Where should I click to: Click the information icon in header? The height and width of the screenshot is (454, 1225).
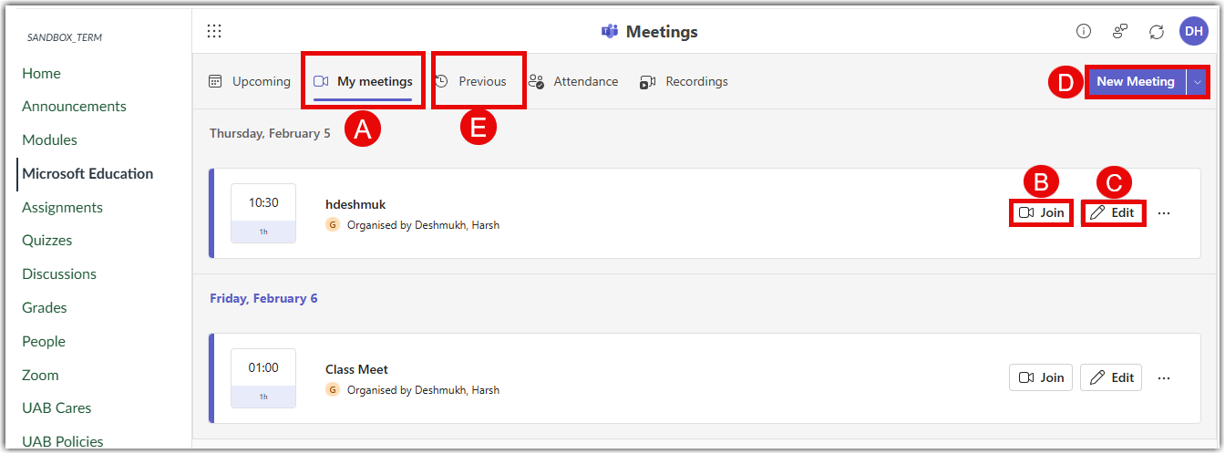pyautogui.click(x=1084, y=32)
